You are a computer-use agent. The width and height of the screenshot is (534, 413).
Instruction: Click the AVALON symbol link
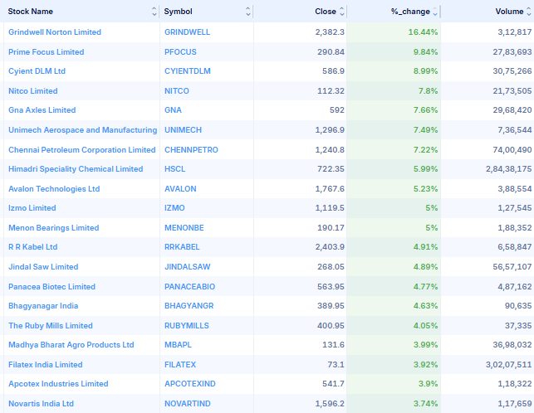(x=180, y=189)
